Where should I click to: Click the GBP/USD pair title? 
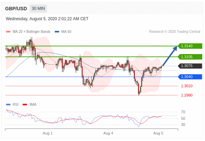pos(16,9)
